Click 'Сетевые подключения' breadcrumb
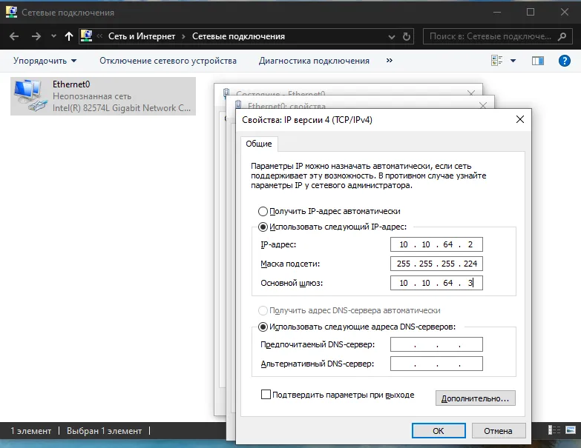The image size is (581, 448). click(238, 36)
